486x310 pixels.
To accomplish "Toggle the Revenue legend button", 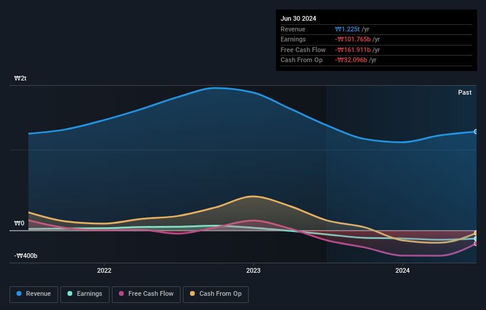I will point(34,294).
